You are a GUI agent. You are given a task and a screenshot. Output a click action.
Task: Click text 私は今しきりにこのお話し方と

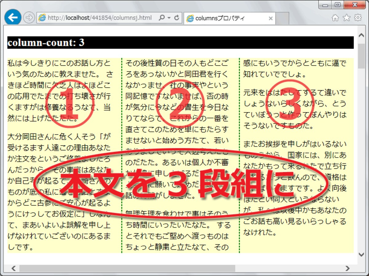59,63
